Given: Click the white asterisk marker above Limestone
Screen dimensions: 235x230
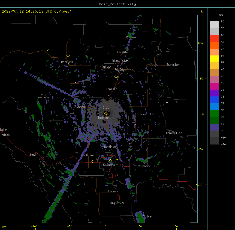Looking at the screenshot, I should pyautogui.click(x=42, y=95).
